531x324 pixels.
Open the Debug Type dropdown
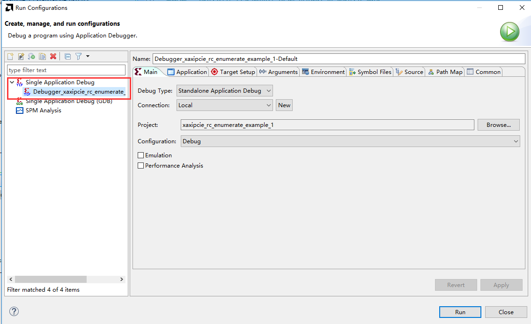(224, 91)
